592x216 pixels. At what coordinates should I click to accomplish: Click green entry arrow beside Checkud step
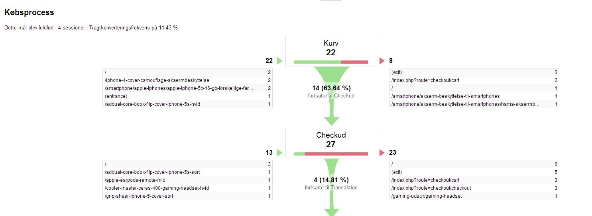279,153
